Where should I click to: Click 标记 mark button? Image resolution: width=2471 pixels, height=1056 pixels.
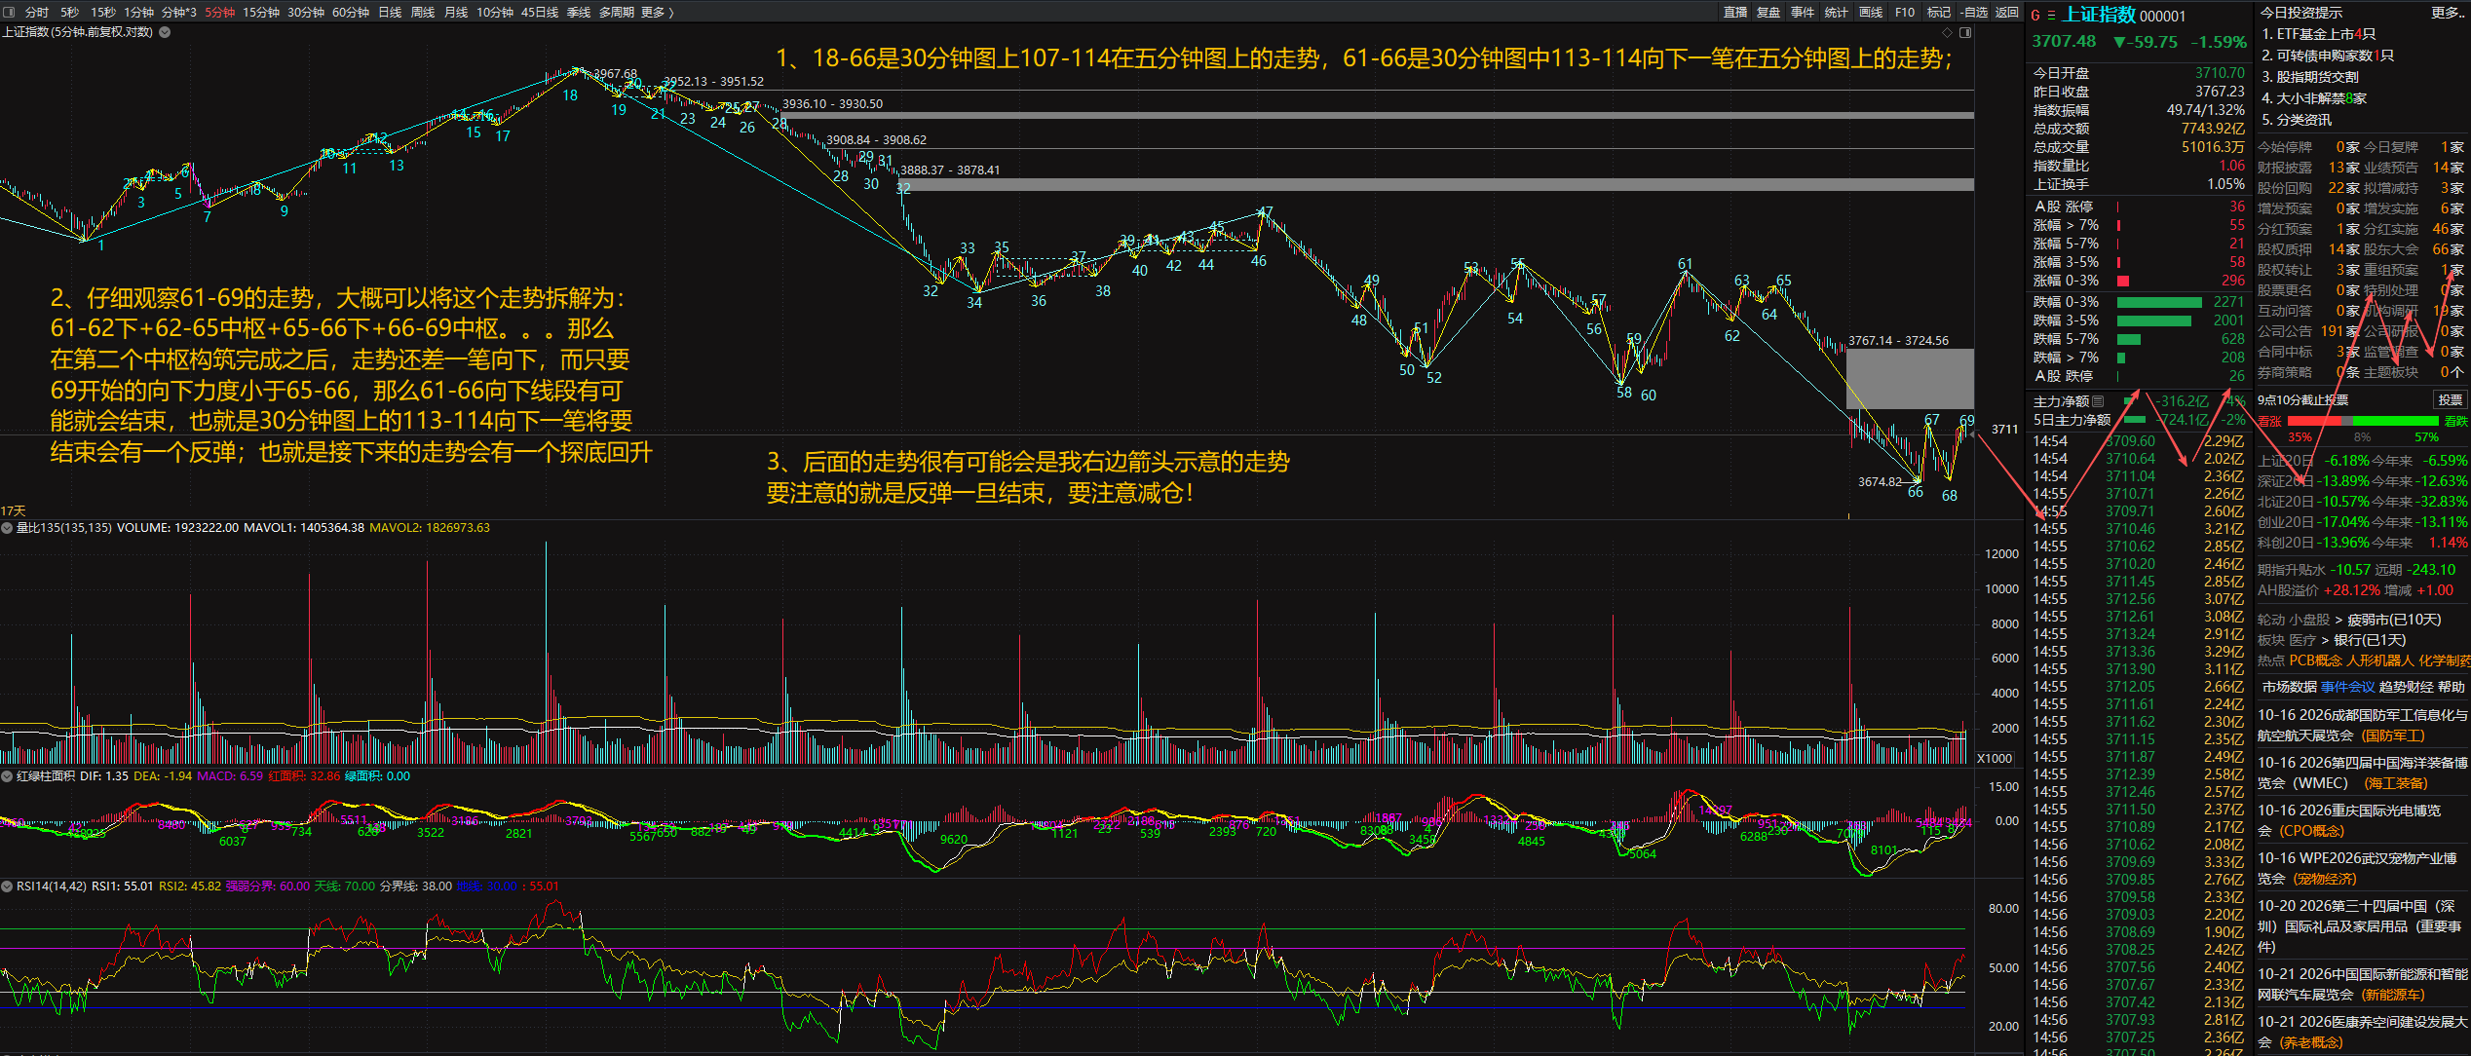[1939, 12]
